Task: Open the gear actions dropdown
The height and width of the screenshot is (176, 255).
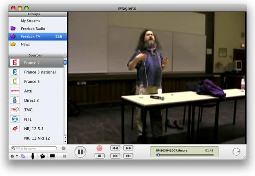Action: [14, 156]
